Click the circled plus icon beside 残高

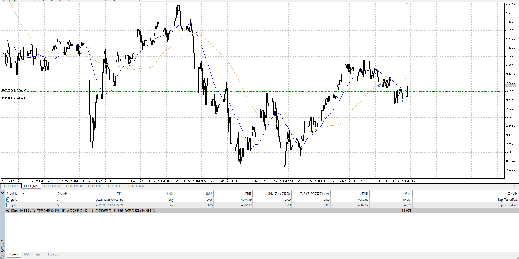click(x=8, y=211)
